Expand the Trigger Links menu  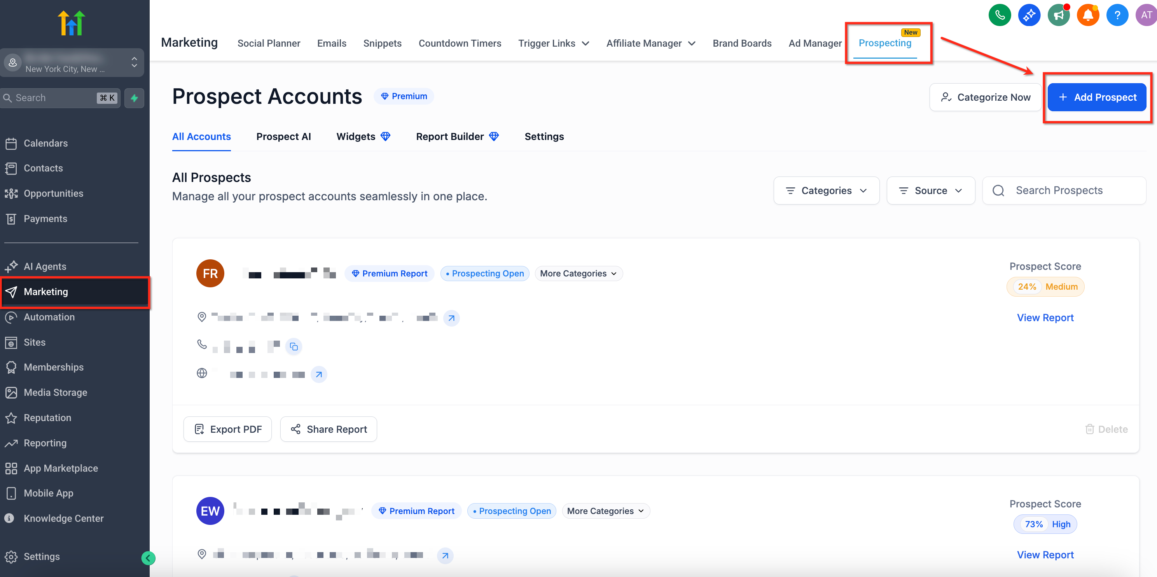(x=553, y=43)
